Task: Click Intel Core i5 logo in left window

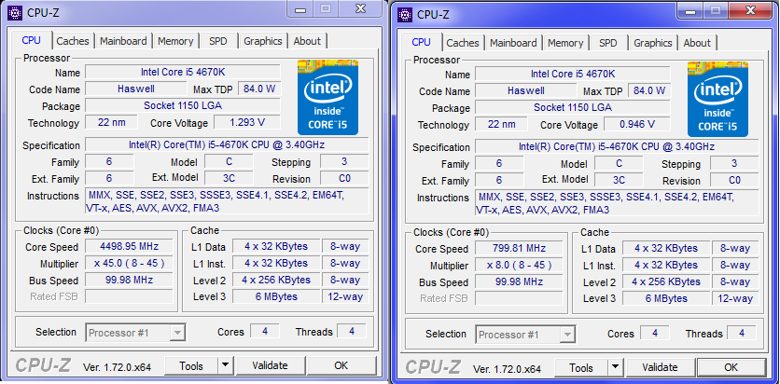Action: (327, 97)
